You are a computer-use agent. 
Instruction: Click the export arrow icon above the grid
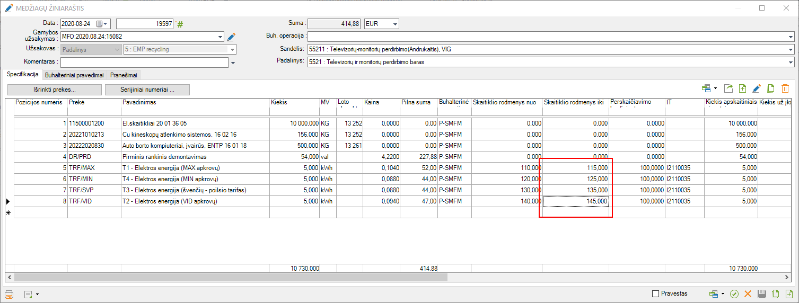coord(728,88)
